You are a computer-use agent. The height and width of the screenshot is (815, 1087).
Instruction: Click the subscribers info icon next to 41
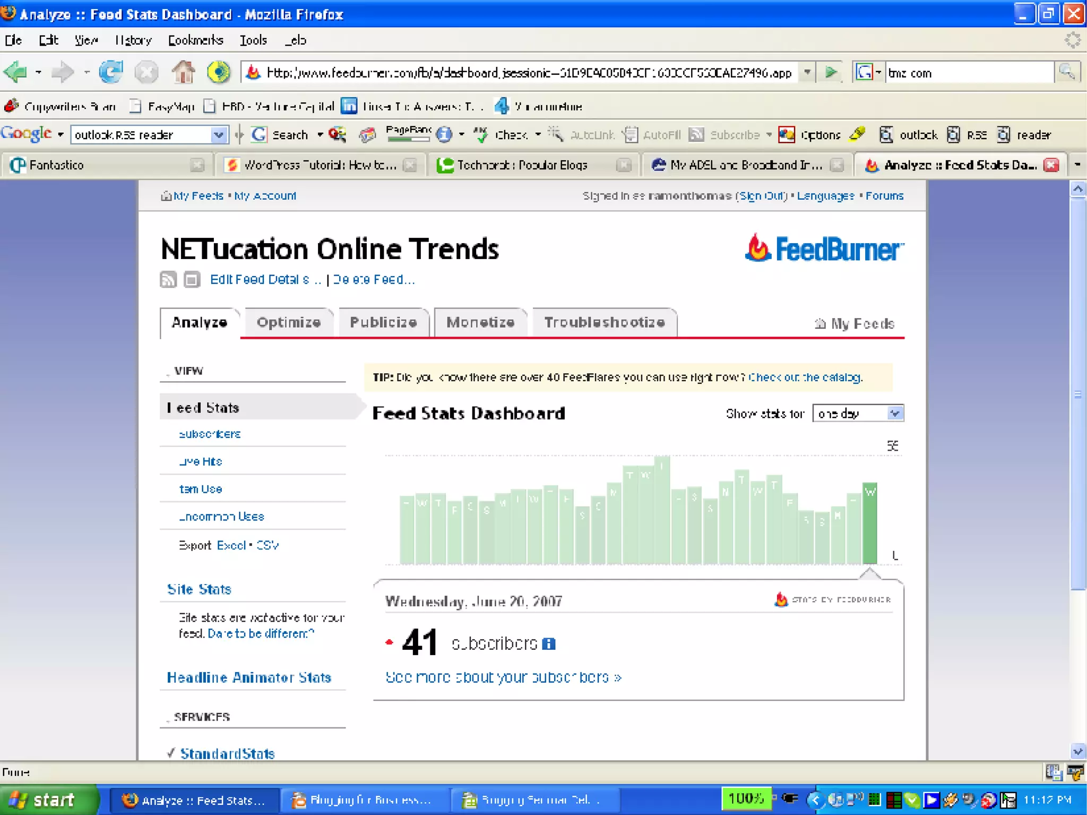(549, 644)
